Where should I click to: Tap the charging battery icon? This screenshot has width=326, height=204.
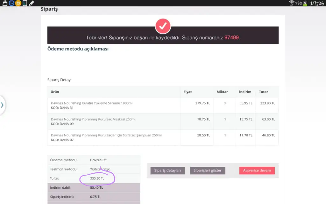point(305,3)
